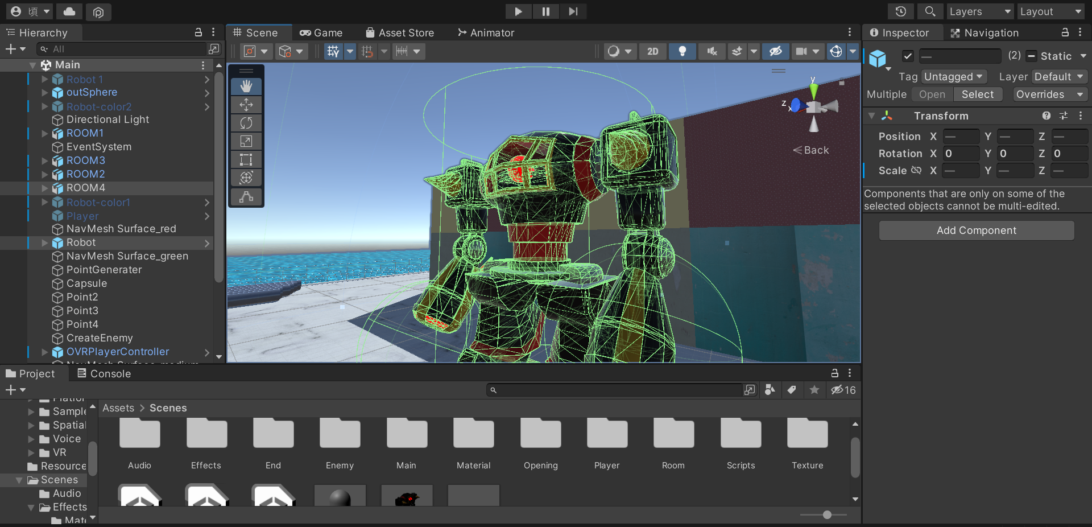Select the Move tool in scene overlay
The width and height of the screenshot is (1092, 527).
click(246, 105)
